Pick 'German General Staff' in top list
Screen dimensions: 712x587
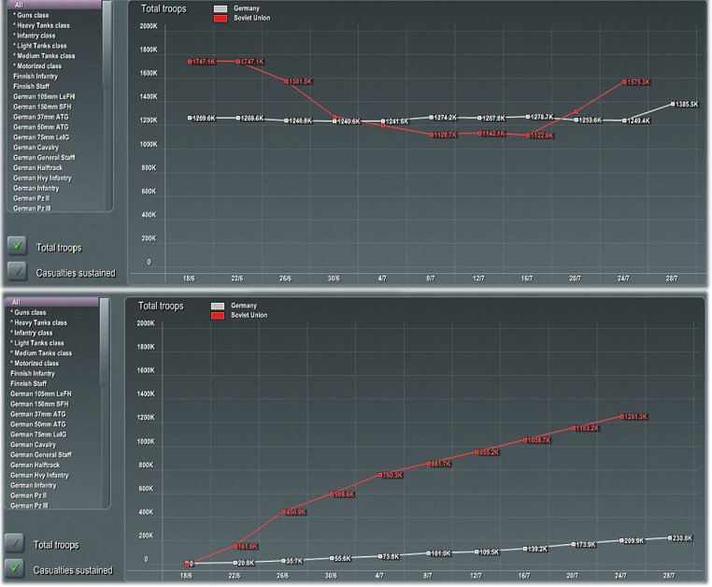44,158
